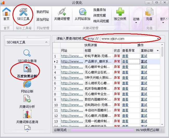This screenshot has width=169, height=138.
Task: Open the 充值 recharge coins icon
Action: coord(149,12)
